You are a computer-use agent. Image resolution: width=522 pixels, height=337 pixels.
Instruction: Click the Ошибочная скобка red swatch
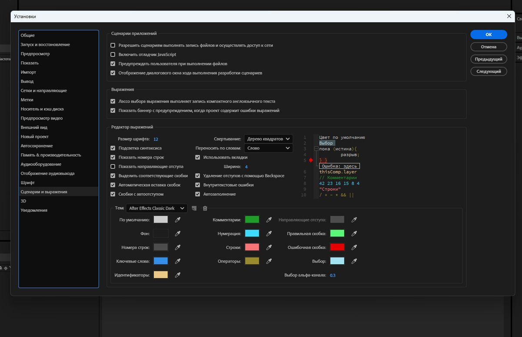click(x=337, y=247)
